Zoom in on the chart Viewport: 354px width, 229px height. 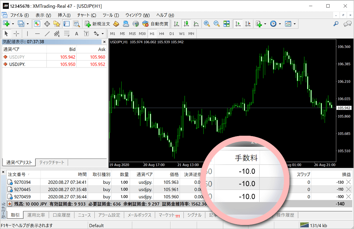pyautogui.click(x=207, y=24)
